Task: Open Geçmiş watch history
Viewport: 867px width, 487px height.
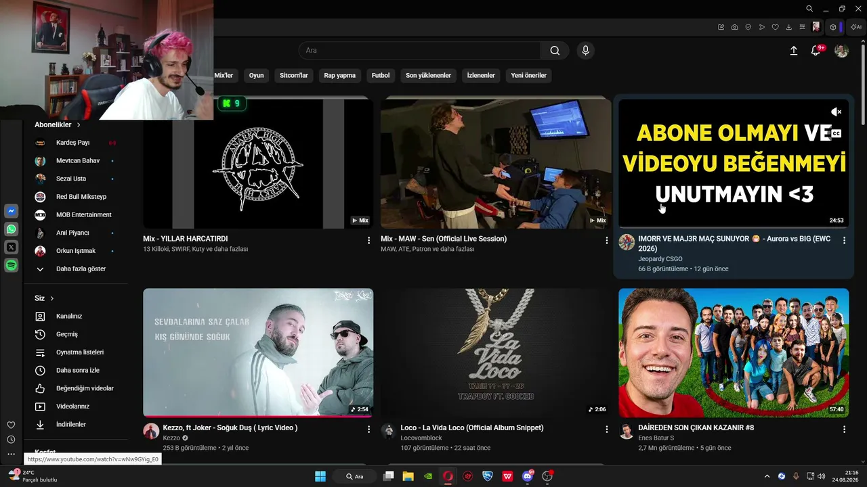Action: point(75,334)
